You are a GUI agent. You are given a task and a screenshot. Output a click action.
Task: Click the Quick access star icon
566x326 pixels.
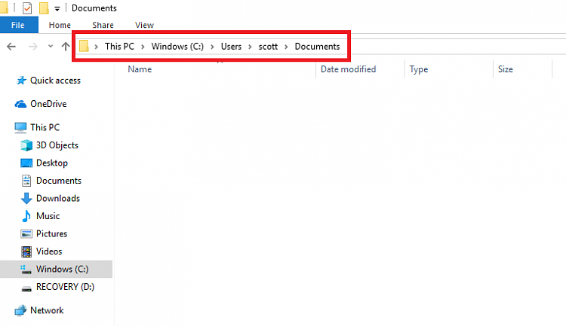pyautogui.click(x=21, y=81)
